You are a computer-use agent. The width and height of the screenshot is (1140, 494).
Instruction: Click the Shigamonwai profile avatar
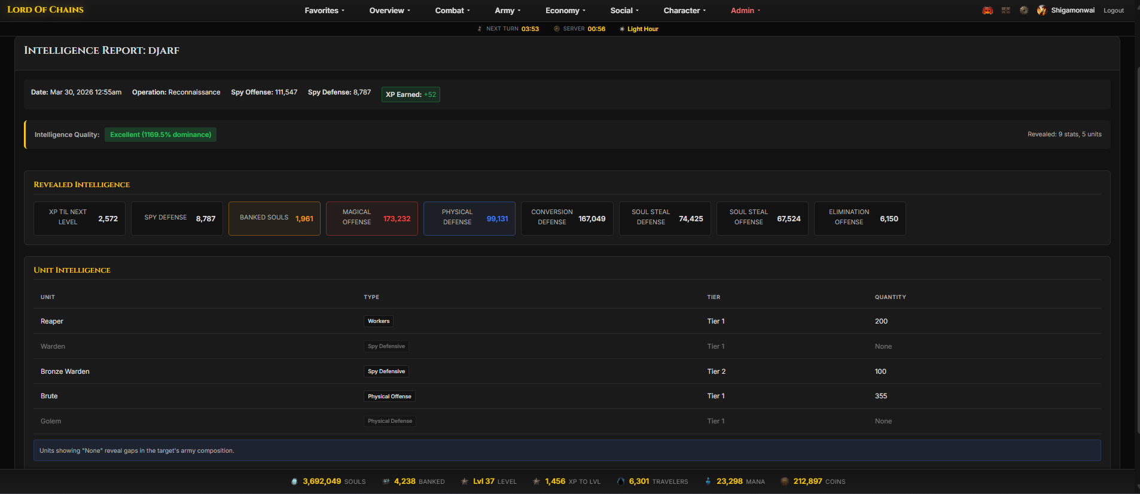pos(1042,11)
